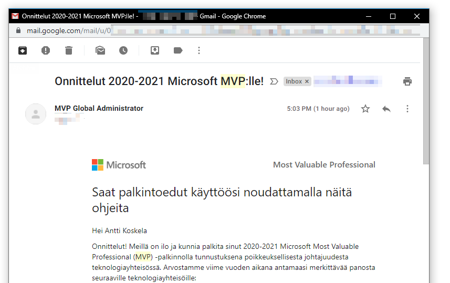450x283 pixels.
Task: Maximize the Chrome window
Action: 393,16
